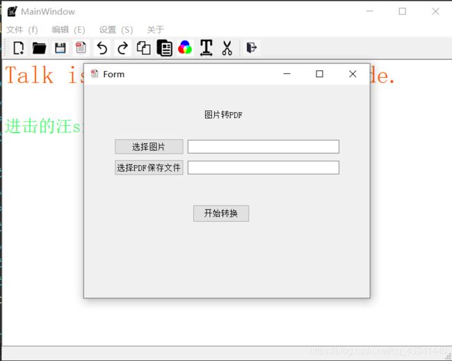Focus the PDF save path input field

coord(264,168)
